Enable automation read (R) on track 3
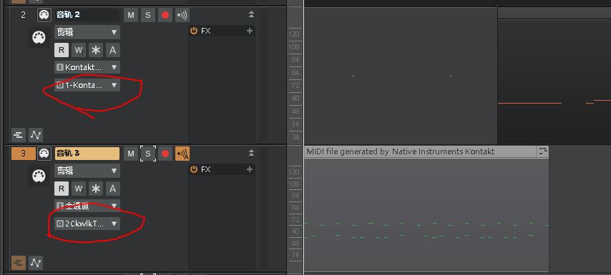 (62, 189)
